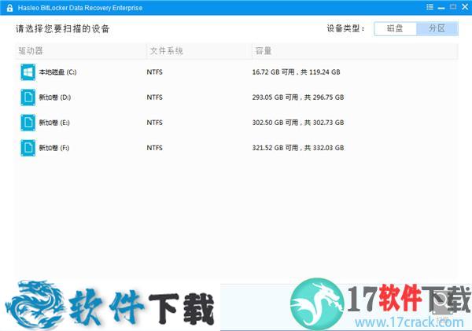The image size is (472, 331).
Task: Select 新加卷 (E:) row label
Action: 54,123
